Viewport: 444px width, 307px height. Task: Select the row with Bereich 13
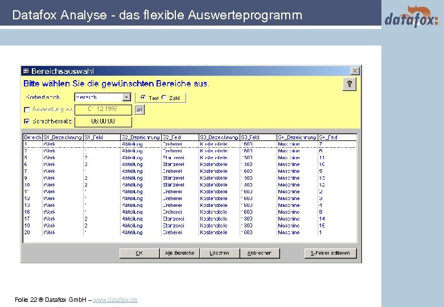tap(190, 205)
